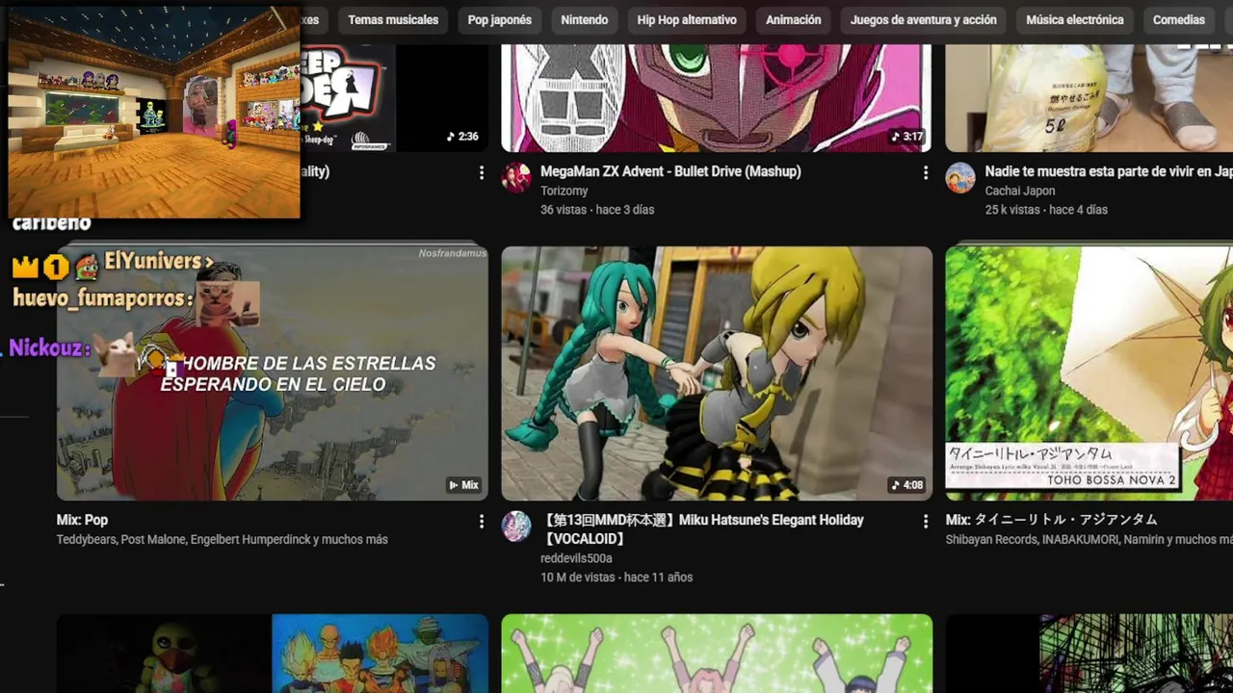The height and width of the screenshot is (693, 1233).
Task: Click the 4:08 duration badge
Action: click(907, 485)
